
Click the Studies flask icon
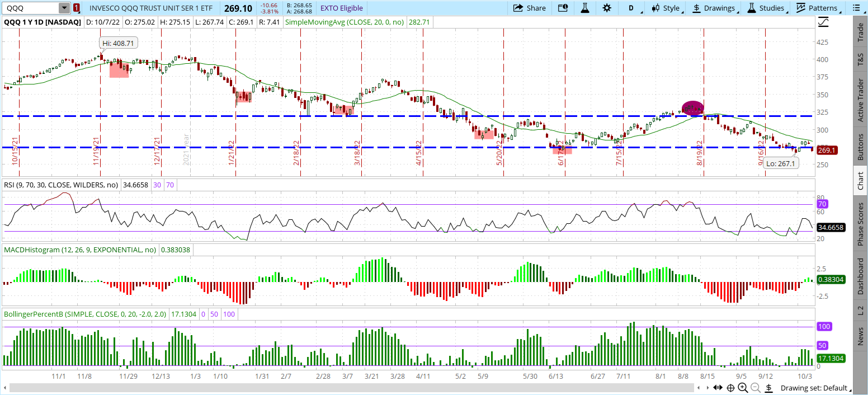(752, 8)
